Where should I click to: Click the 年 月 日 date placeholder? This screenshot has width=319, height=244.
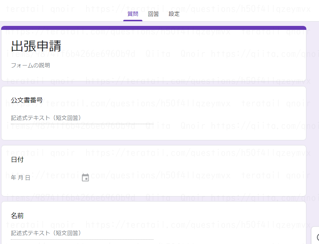[x=21, y=178]
